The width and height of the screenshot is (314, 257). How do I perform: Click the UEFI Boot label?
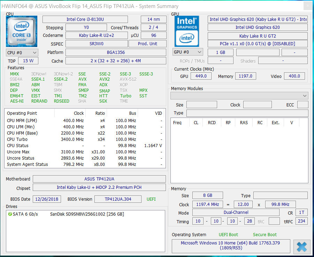(x=228, y=235)
